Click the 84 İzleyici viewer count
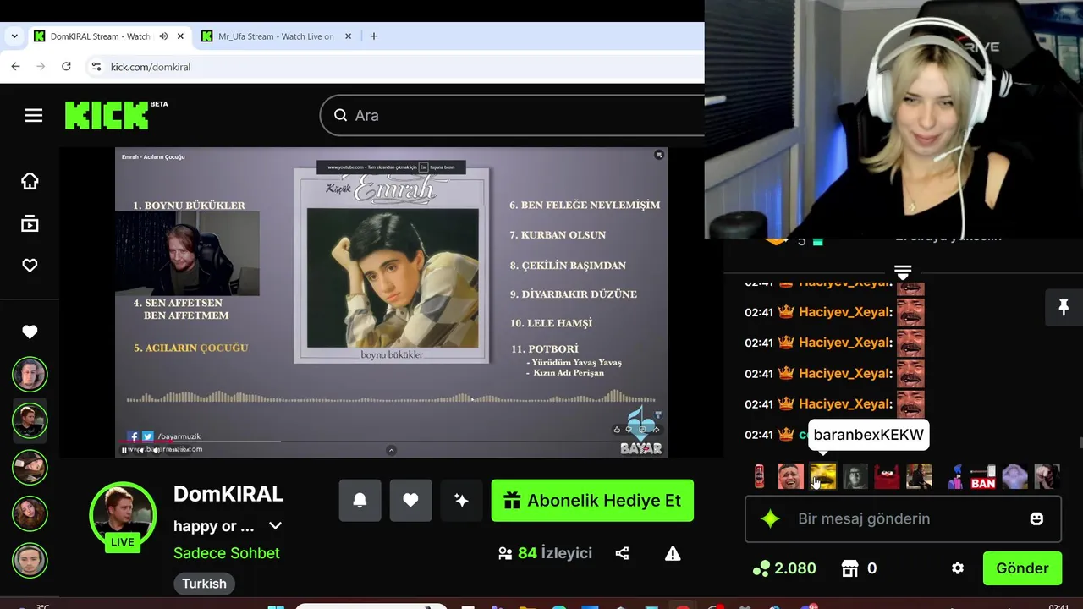This screenshot has width=1083, height=609. pyautogui.click(x=545, y=553)
